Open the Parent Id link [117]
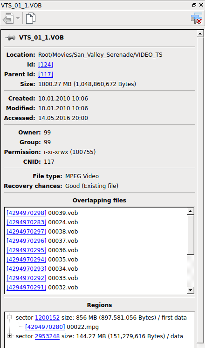 (46, 74)
